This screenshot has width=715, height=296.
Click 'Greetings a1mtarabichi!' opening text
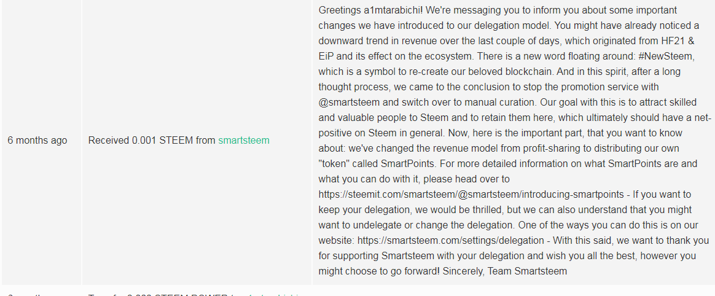tap(370, 10)
